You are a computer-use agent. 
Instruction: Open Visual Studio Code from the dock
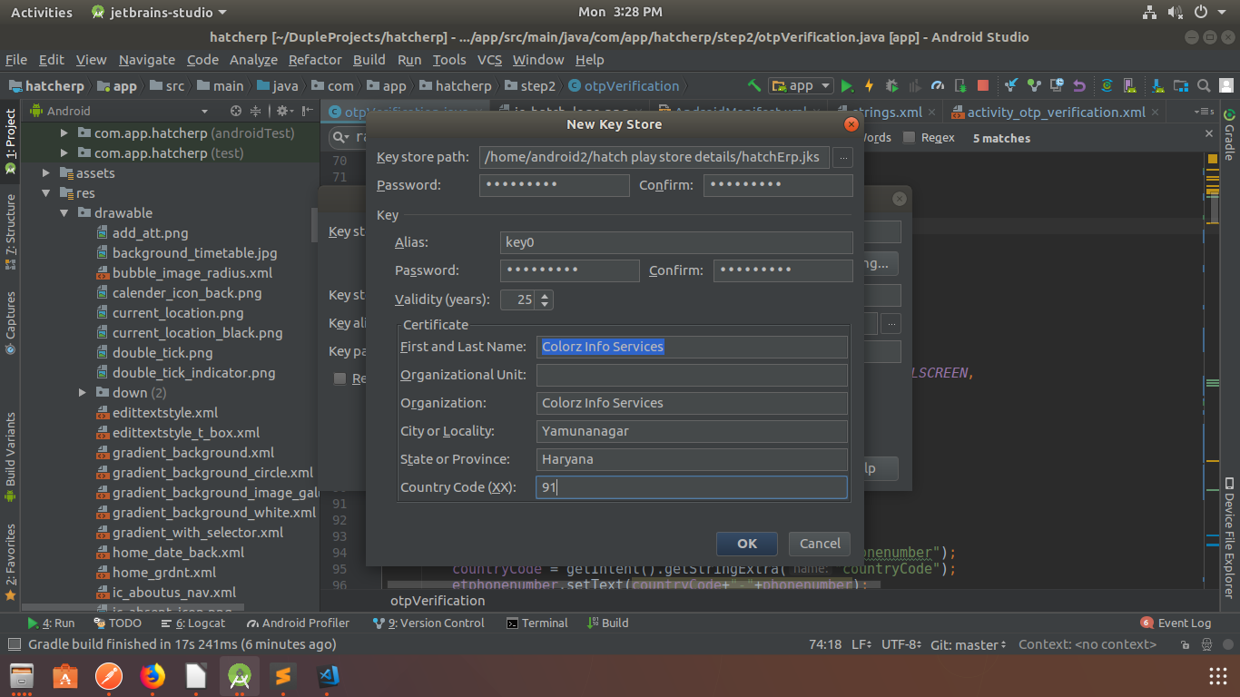pos(328,676)
